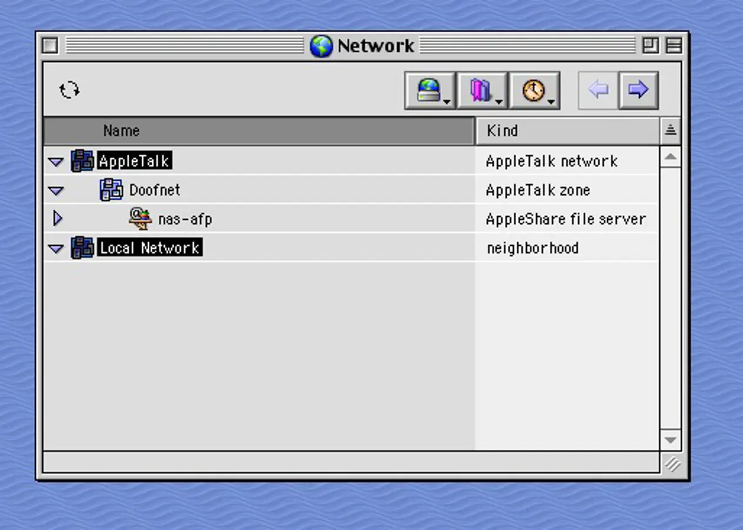This screenshot has height=530, width=743.
Task: Click 'AppleShare file server' kind text
Action: (565, 219)
